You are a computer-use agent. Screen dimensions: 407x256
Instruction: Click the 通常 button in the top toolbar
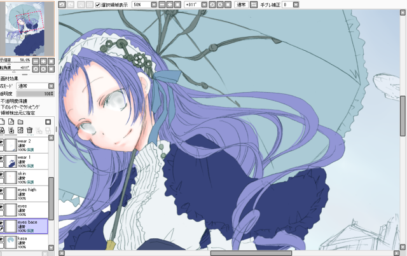pyautogui.click(x=242, y=4)
